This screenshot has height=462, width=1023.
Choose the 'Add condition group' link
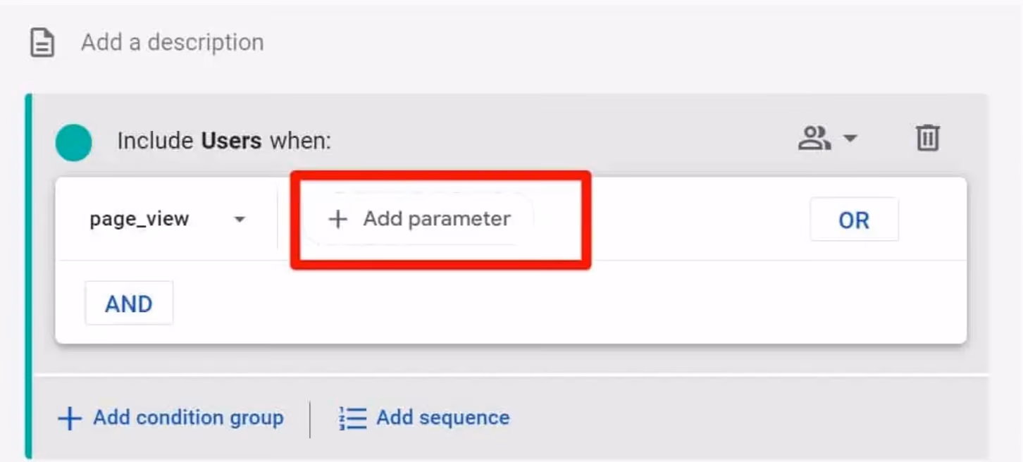188,418
